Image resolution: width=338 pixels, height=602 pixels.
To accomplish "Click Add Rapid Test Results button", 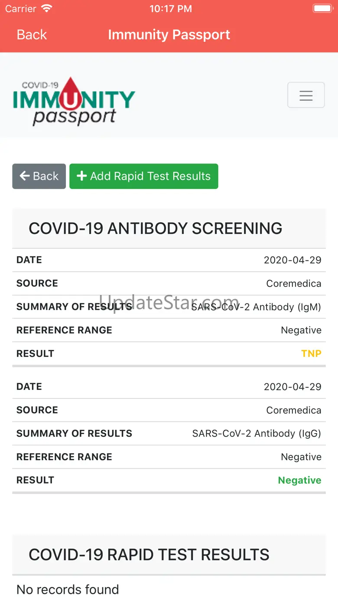I will [143, 176].
